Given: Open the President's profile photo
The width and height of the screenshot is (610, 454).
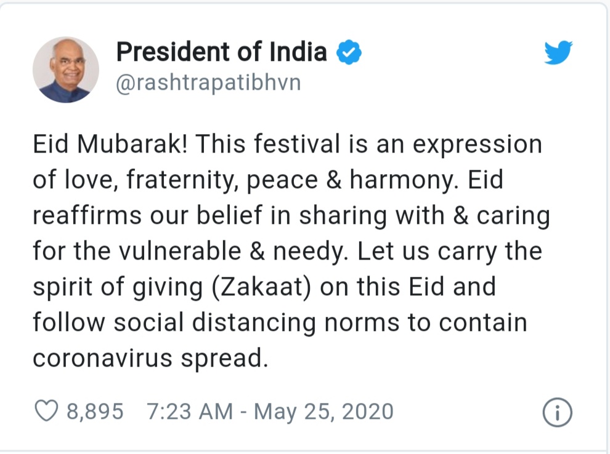Looking at the screenshot, I should [x=66, y=70].
